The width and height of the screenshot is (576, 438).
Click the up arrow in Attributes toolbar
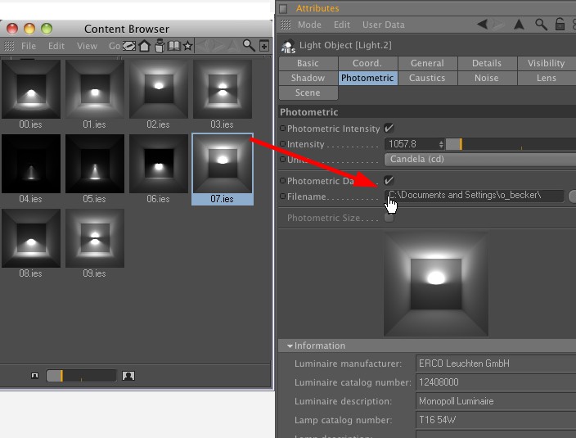click(x=519, y=25)
